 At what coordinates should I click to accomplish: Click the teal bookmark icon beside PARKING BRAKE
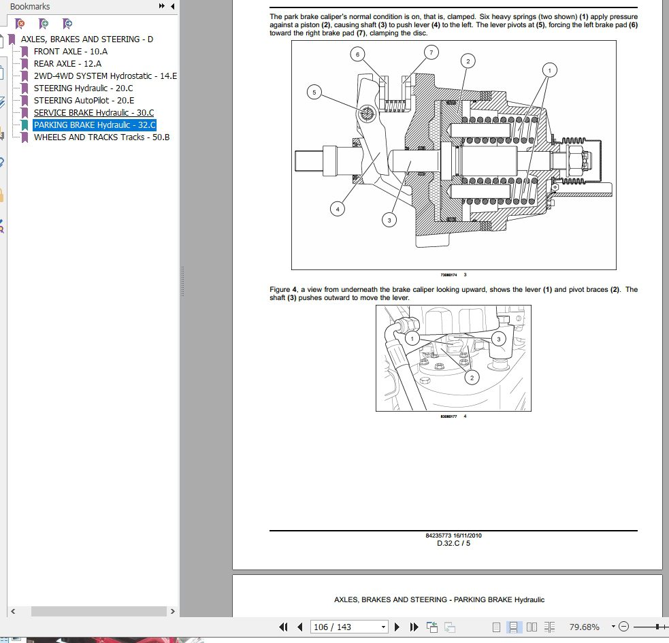pos(25,125)
